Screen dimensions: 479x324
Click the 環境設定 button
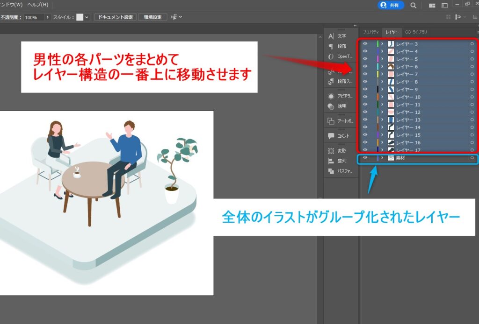(x=152, y=17)
